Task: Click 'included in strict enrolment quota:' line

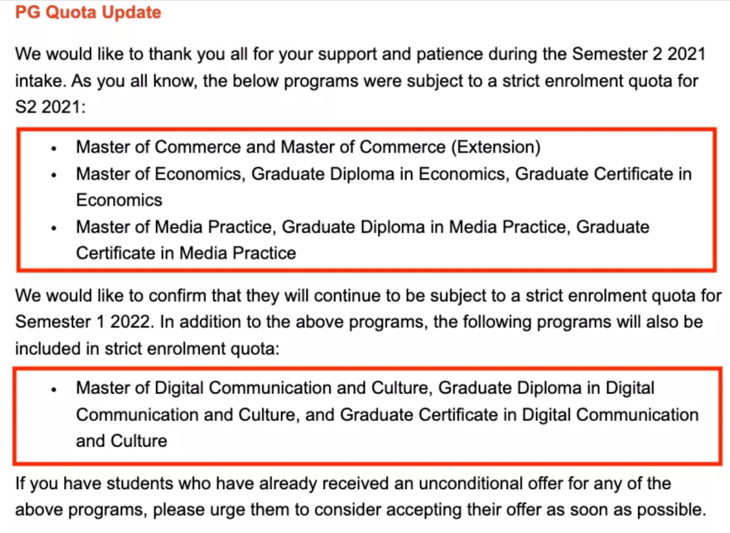Action: (147, 349)
